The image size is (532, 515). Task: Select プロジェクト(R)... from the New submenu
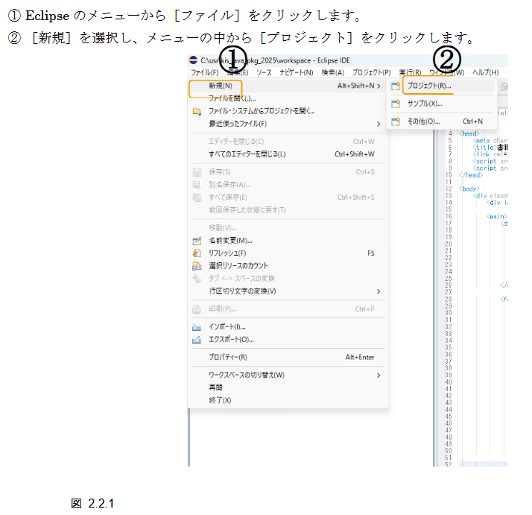point(429,86)
